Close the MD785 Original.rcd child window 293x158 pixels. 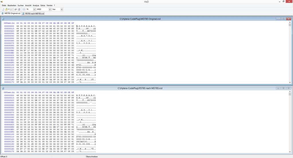click(289, 19)
